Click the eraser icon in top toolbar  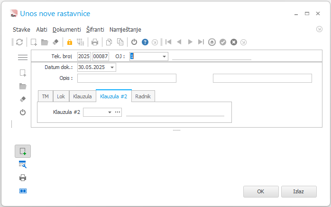[55, 42]
